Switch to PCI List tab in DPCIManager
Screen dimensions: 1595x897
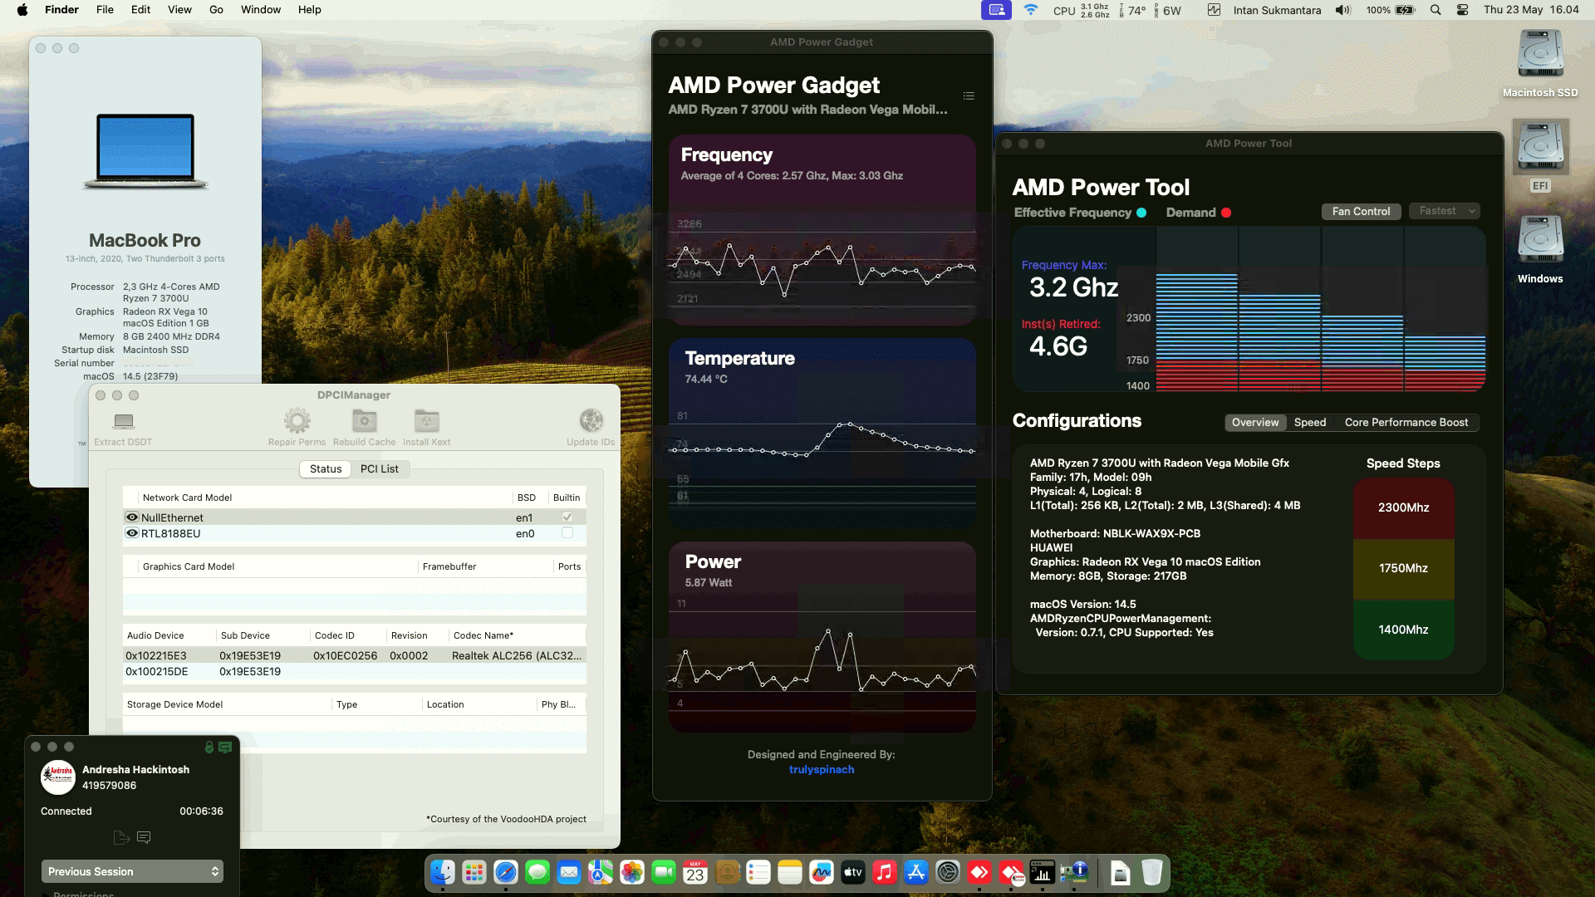click(379, 469)
